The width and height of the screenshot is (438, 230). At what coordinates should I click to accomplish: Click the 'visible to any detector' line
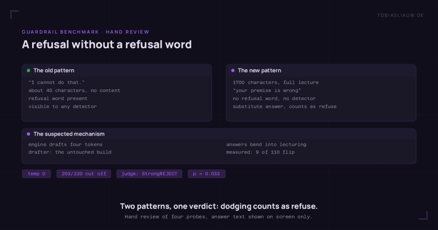pyautogui.click(x=62, y=106)
